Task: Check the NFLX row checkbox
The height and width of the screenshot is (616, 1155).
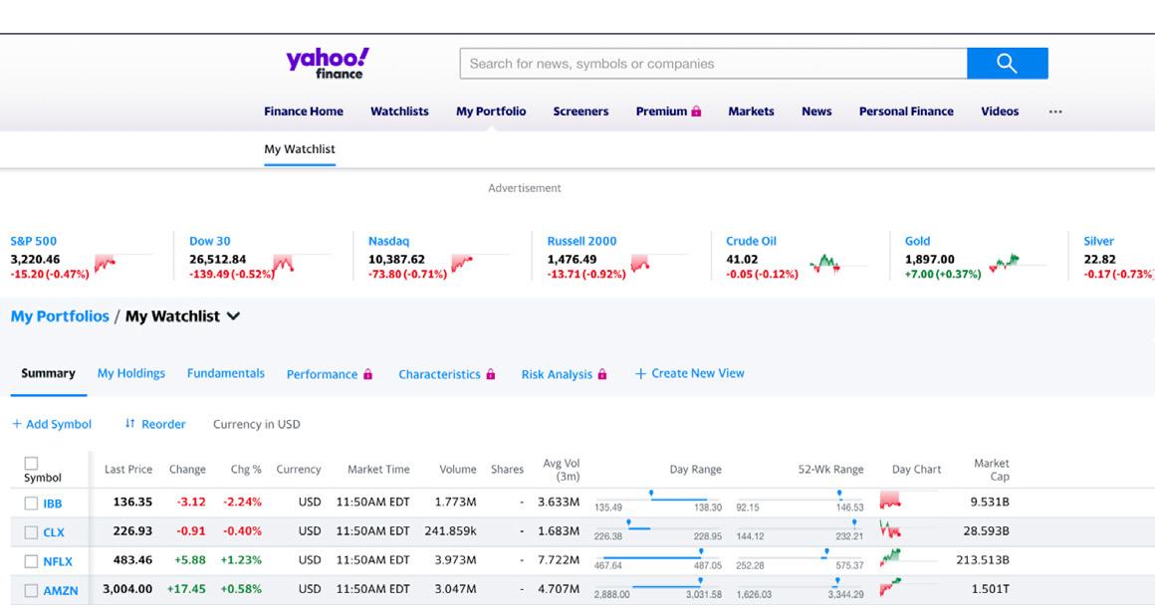Action: (x=31, y=561)
